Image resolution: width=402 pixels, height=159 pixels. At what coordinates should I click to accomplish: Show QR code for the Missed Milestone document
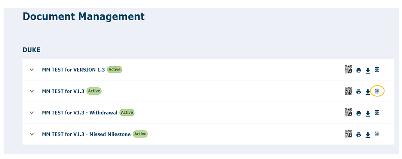348,134
